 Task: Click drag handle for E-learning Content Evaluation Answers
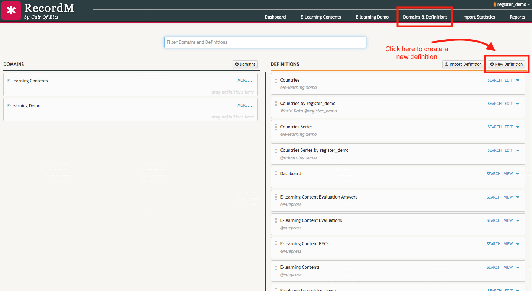click(276, 197)
